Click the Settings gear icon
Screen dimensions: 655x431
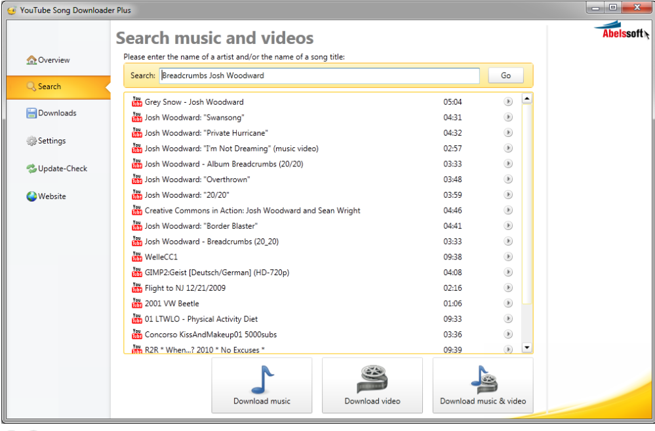pos(31,141)
